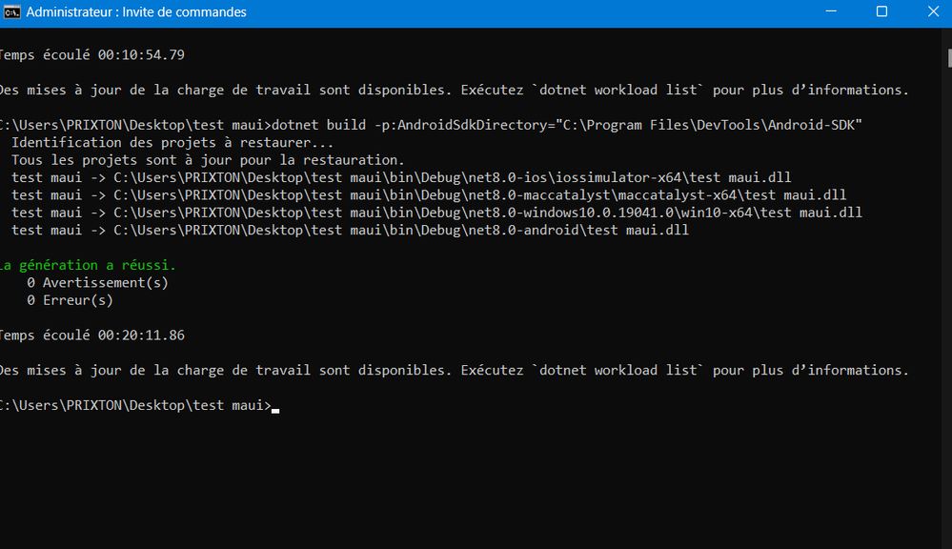Click the green 'La génération a réussi.' line

(88, 265)
